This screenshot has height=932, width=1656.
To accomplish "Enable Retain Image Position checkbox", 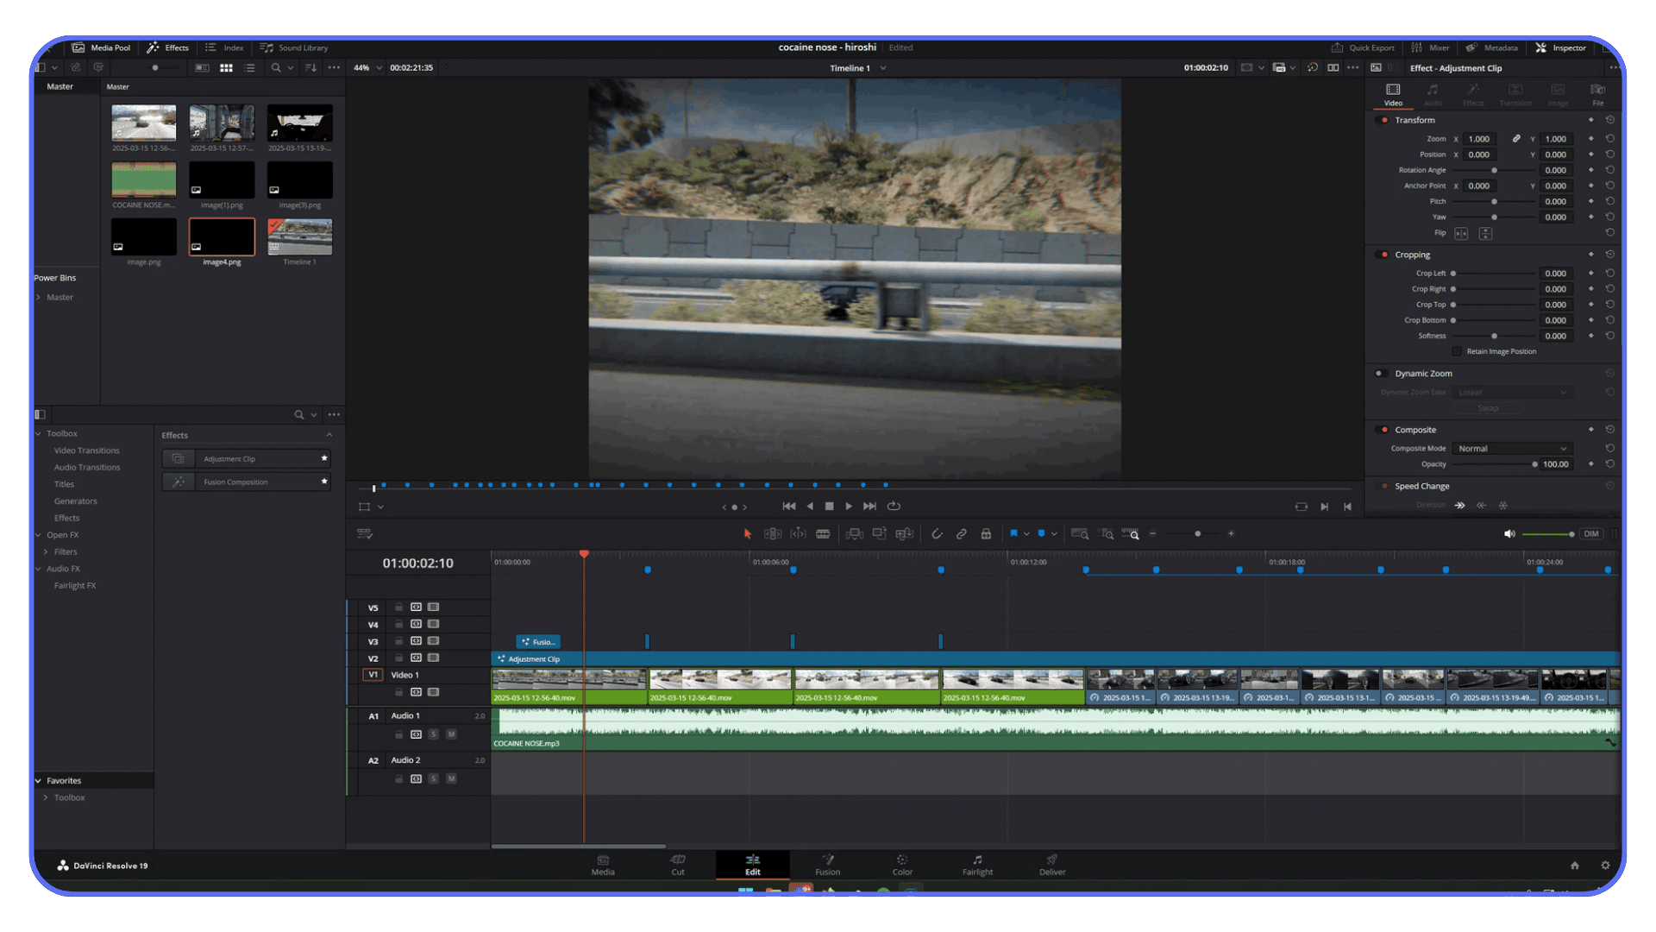I will point(1456,351).
